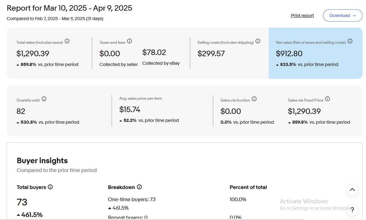Click info icon for Sales via Fixed Price
The height and width of the screenshot is (220, 366).
click(x=328, y=99)
